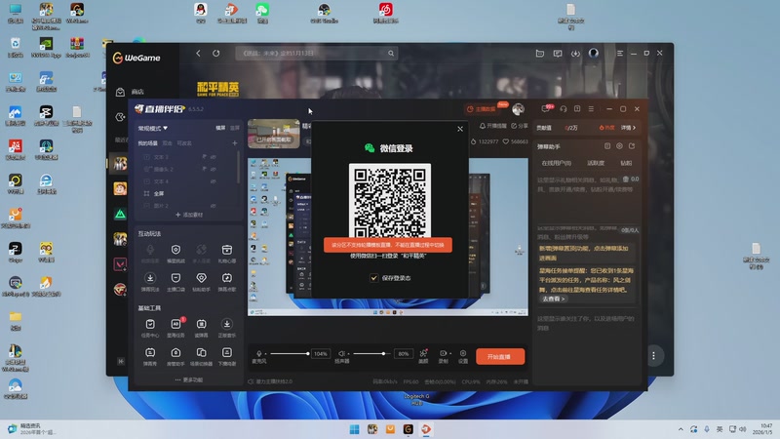780x439 pixels.
Task: Click the WeGame search input field
Action: tap(316, 53)
